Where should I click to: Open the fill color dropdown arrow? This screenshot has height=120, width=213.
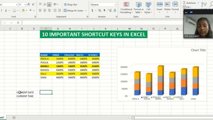click(x=26, y=10)
